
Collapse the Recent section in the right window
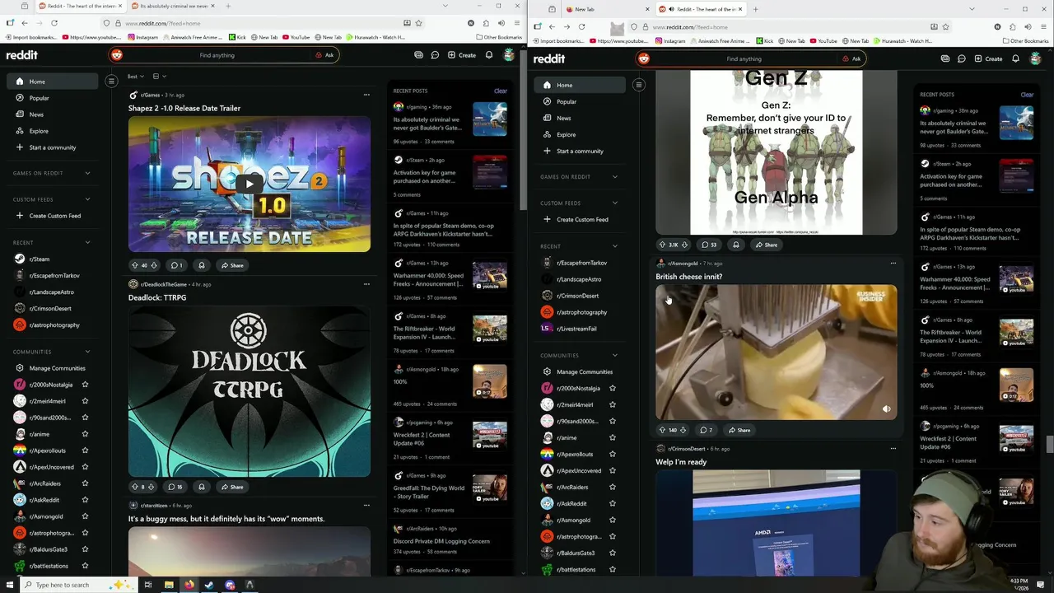tap(614, 246)
